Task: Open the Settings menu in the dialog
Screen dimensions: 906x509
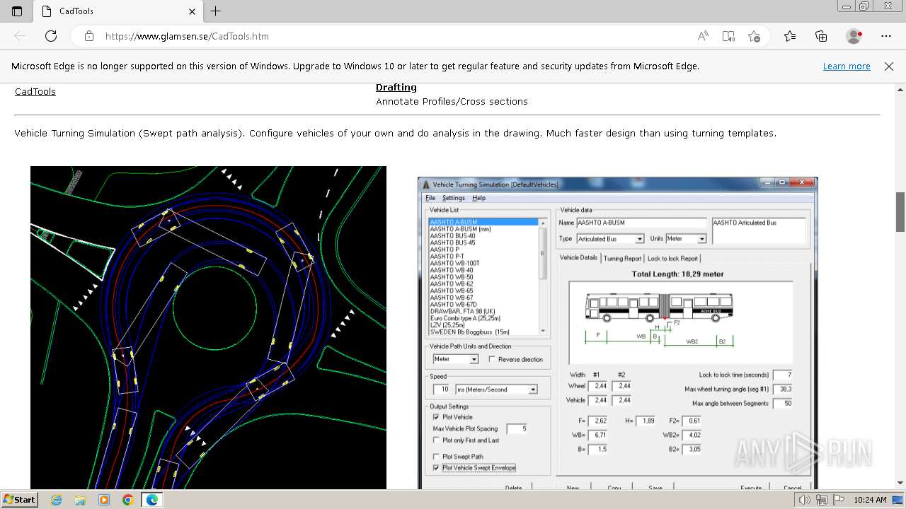Action: (454, 198)
